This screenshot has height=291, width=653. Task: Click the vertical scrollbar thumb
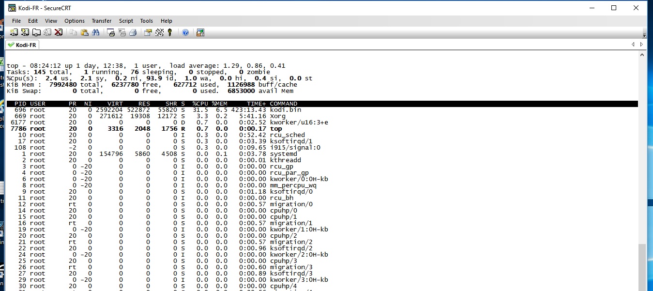point(642,266)
